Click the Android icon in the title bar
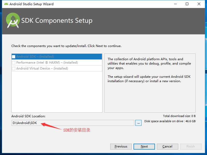 tap(6, 4)
